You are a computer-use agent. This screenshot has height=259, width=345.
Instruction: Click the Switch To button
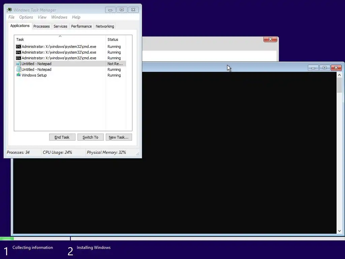90,137
